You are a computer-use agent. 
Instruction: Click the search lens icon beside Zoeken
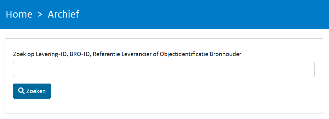tap(21, 91)
